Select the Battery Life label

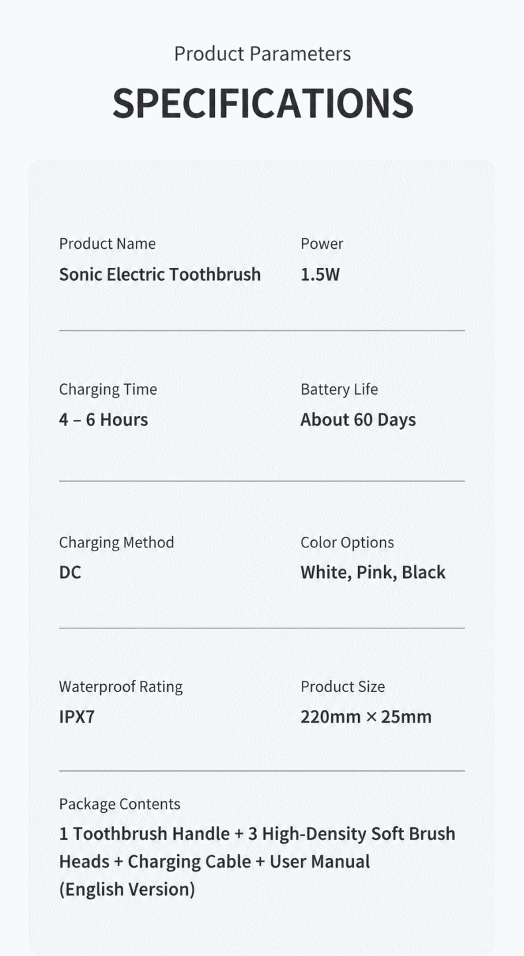click(339, 389)
